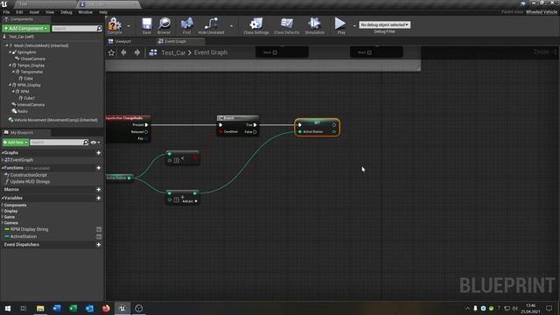
Task: Open Class Defaults
Action: pos(287,25)
